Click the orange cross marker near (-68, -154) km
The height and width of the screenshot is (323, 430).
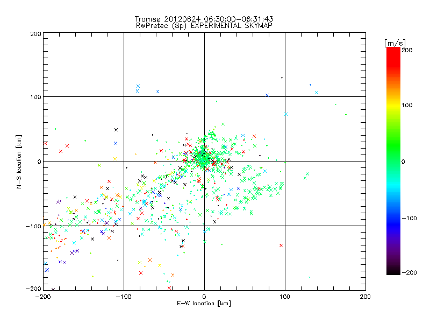pos(150,260)
